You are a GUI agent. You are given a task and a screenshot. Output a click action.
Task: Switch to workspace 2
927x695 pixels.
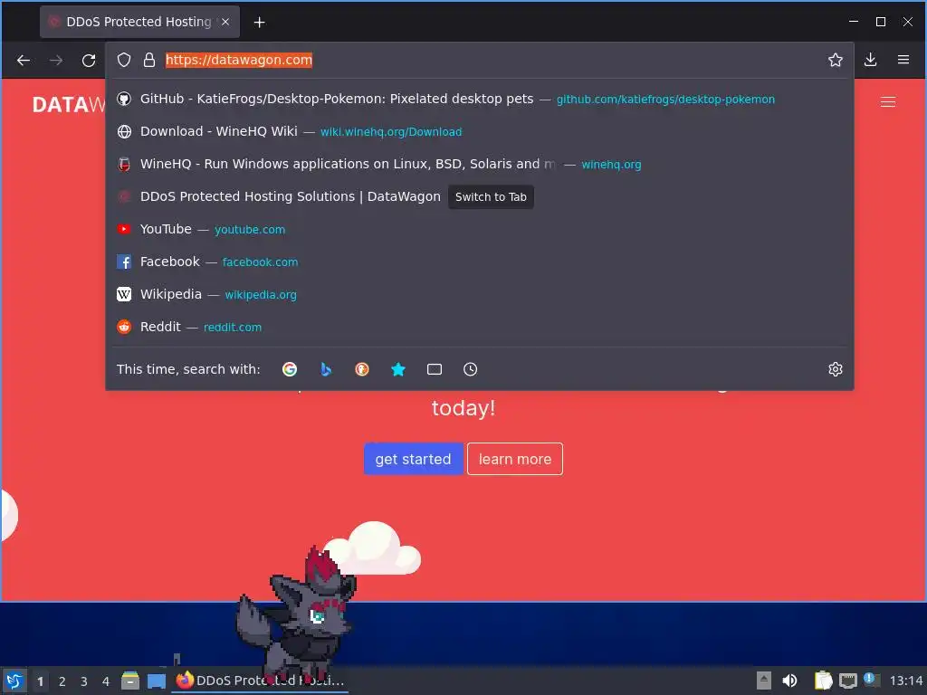(x=62, y=681)
